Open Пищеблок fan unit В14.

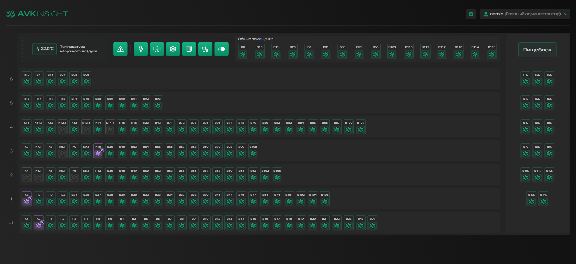click(x=544, y=199)
